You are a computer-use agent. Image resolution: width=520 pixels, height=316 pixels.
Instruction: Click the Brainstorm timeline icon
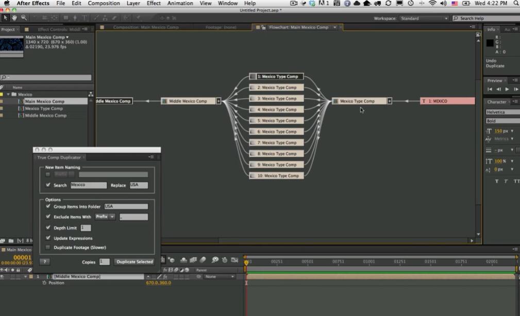click(x=215, y=260)
